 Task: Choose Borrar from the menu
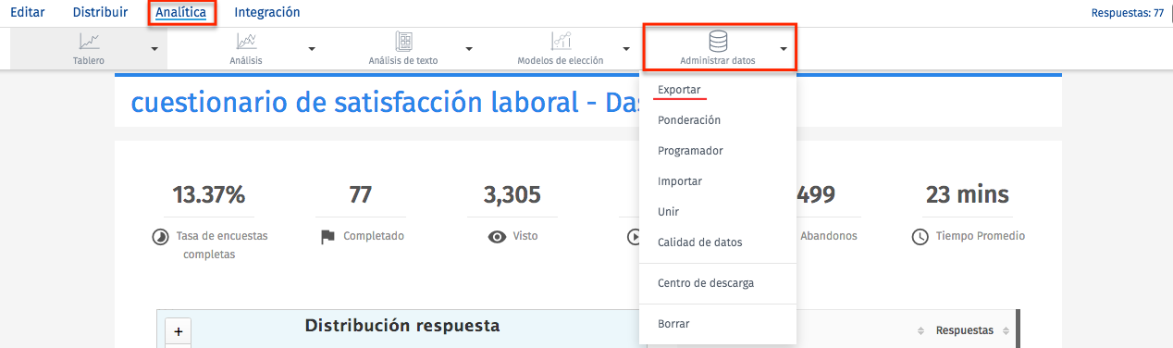tap(673, 324)
